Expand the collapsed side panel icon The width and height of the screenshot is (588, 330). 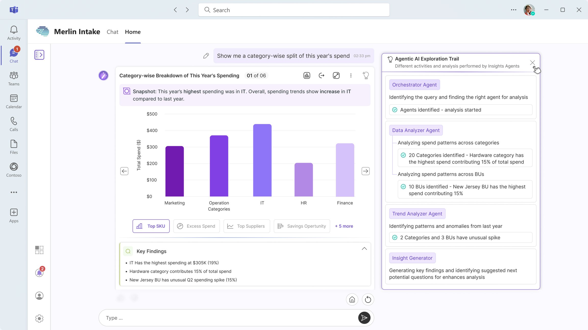39,55
